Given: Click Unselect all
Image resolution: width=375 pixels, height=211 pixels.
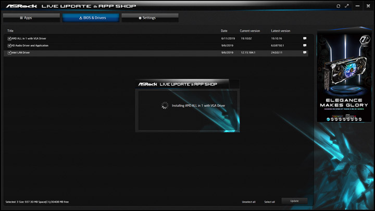Looking at the screenshot, I should click(249, 202).
